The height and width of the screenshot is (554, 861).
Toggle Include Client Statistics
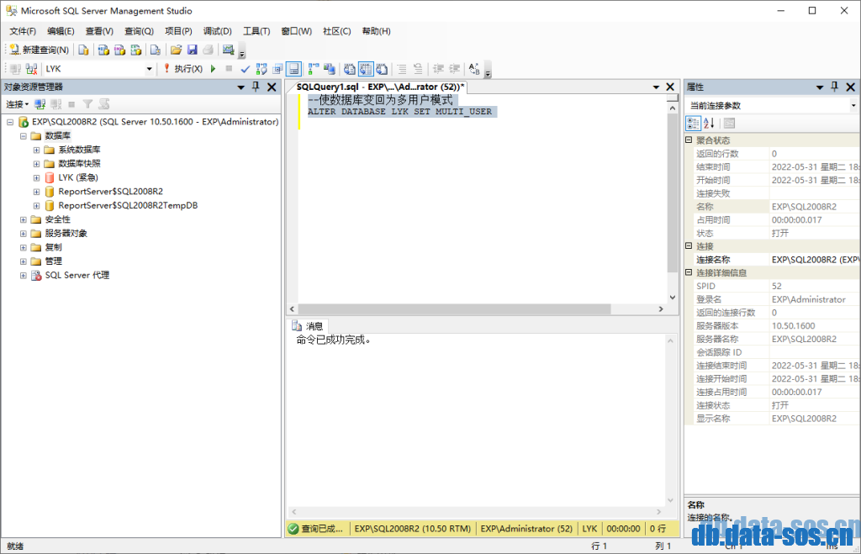(330, 69)
